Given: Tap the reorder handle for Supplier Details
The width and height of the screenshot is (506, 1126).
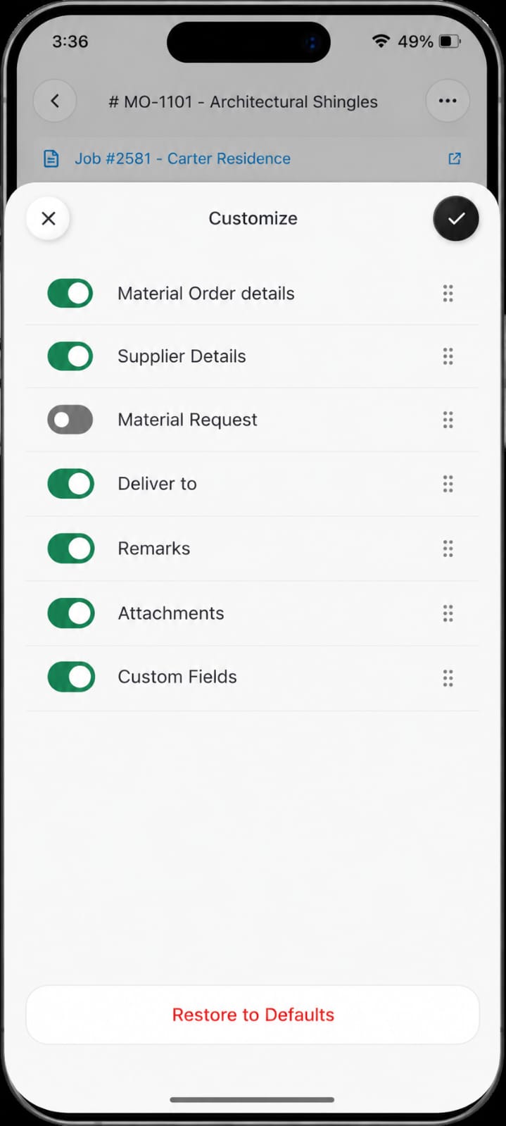Looking at the screenshot, I should [x=448, y=356].
